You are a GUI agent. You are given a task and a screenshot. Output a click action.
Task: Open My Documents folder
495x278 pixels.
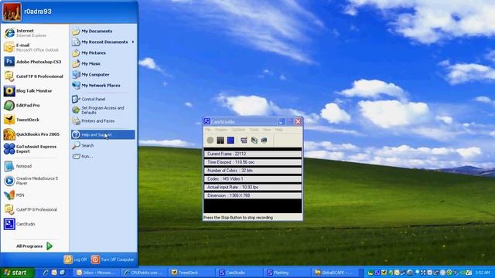[103, 31]
